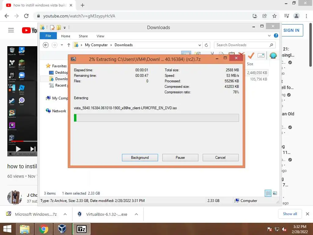Open the File tab in the Downloads window
The width and height of the screenshot is (313, 235).
point(48,36)
